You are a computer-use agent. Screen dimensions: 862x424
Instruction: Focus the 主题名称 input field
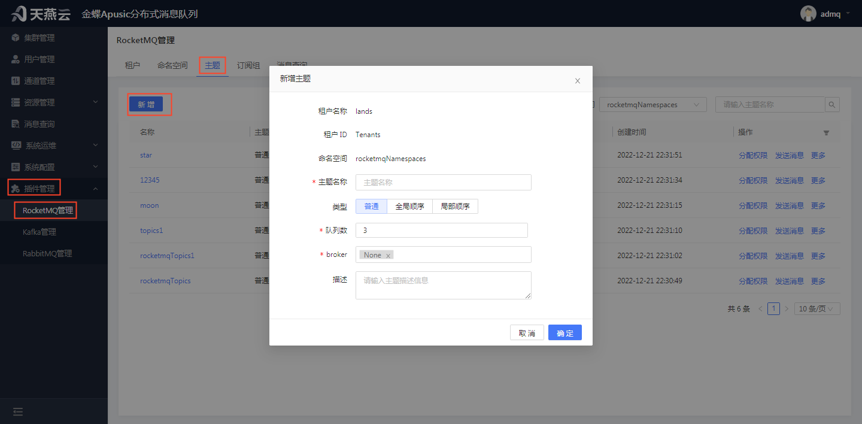pos(443,182)
